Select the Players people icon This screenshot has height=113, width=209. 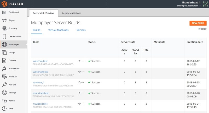pyautogui.click(x=4, y=20)
